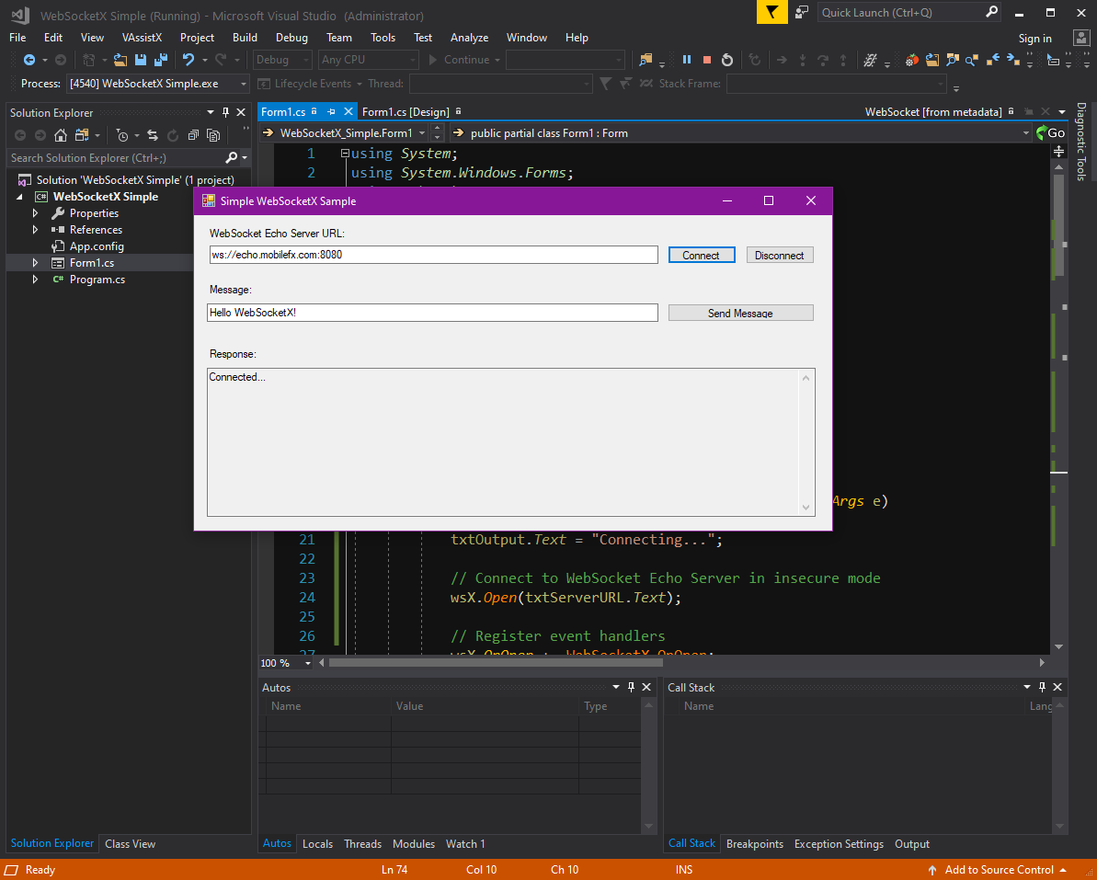
Task: Open the Process dropdown list
Action: pos(244,84)
